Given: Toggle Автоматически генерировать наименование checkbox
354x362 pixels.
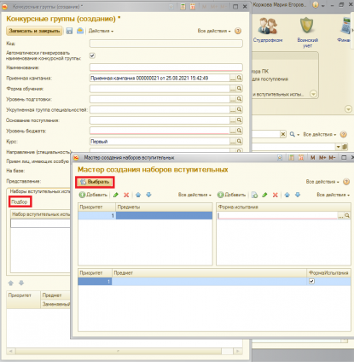Looking at the screenshot, I should [x=92, y=55].
